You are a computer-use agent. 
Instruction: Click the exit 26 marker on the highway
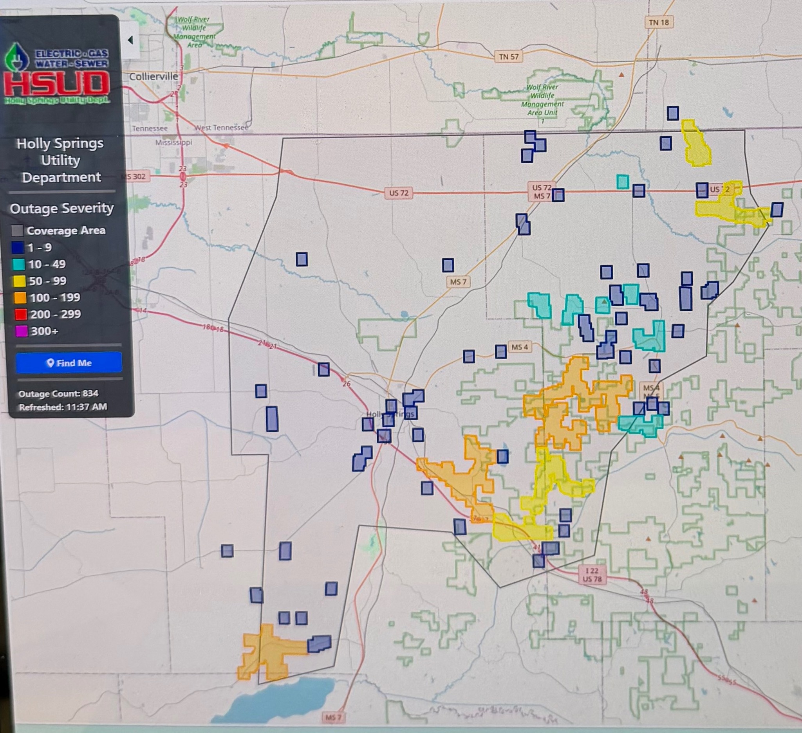pyautogui.click(x=347, y=384)
